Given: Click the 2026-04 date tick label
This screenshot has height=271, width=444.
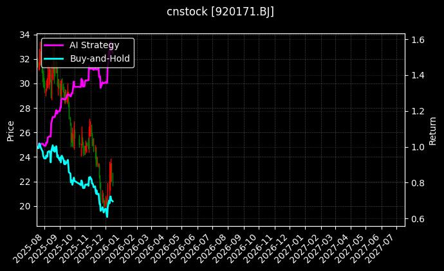Looking at the screenshot, I should click(153, 248).
